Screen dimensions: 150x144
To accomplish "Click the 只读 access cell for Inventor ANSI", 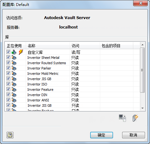I will 75,100.
